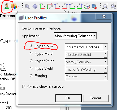Click the blue previous view arrow
Screen dimensions: 117x110
[35, 6]
